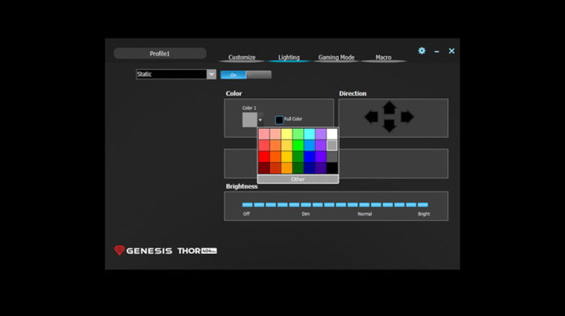Click the down direction arrow
The width and height of the screenshot is (565, 316).
coord(389,127)
